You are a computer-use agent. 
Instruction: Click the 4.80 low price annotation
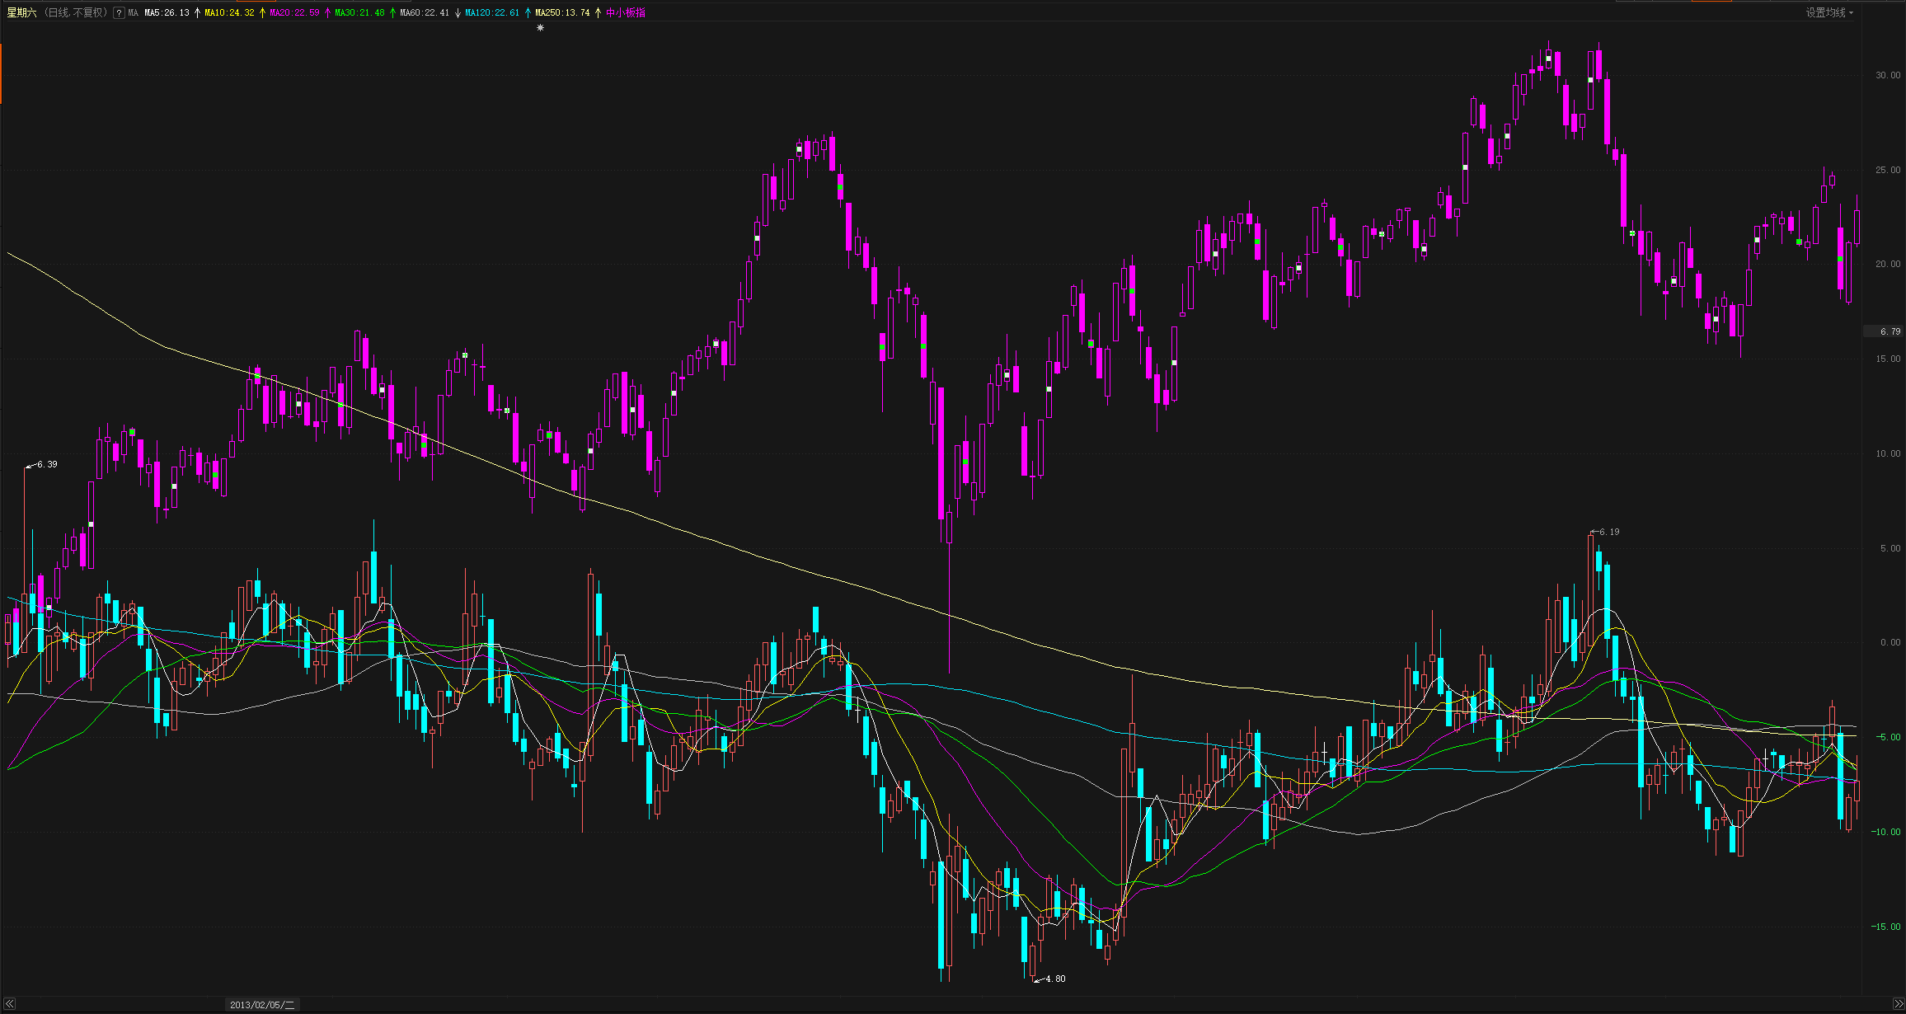click(x=1055, y=979)
